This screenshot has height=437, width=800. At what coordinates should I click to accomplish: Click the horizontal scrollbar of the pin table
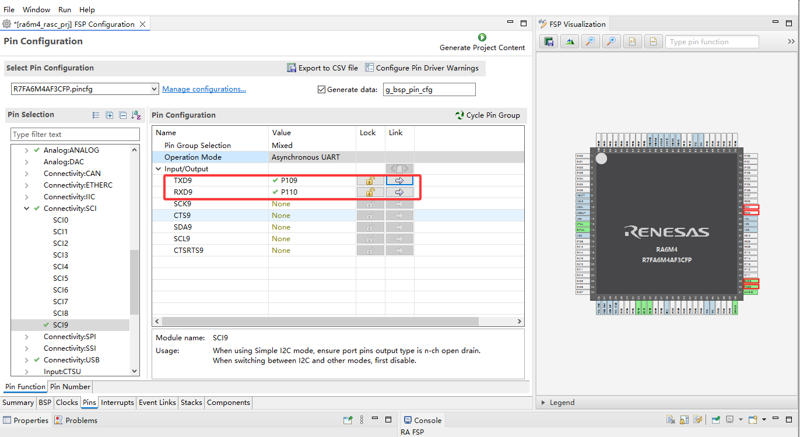tap(320, 322)
